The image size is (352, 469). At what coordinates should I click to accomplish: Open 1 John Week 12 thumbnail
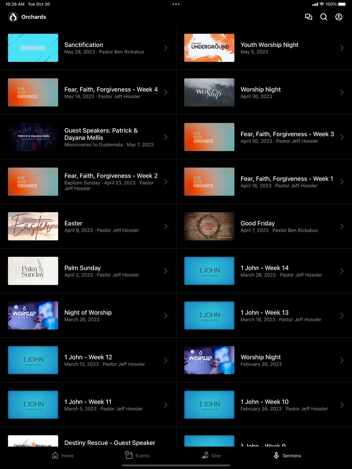[33, 360]
